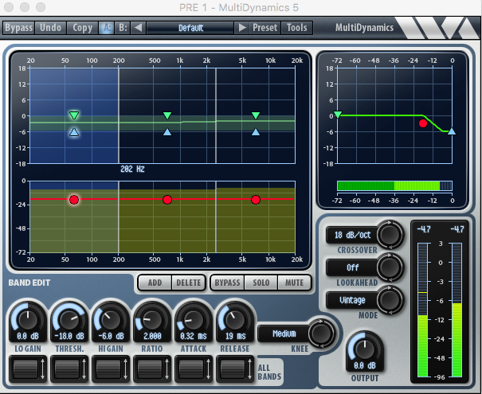Image resolution: width=482 pixels, height=394 pixels.
Task: Click the Mode rotary selector knob
Action: tap(390, 300)
